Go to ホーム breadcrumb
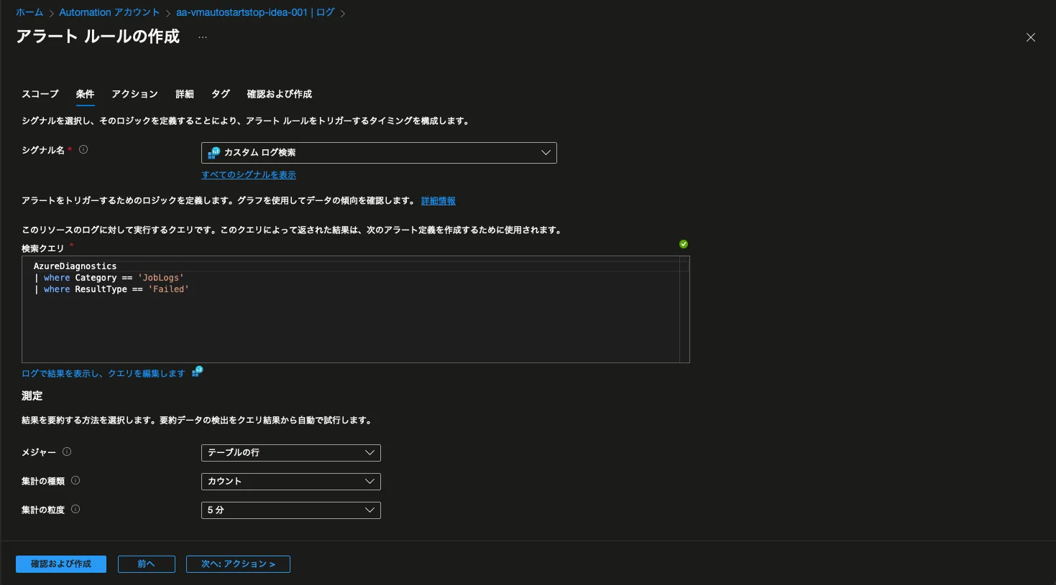Screen dimensions: 1056x585 click(29, 12)
